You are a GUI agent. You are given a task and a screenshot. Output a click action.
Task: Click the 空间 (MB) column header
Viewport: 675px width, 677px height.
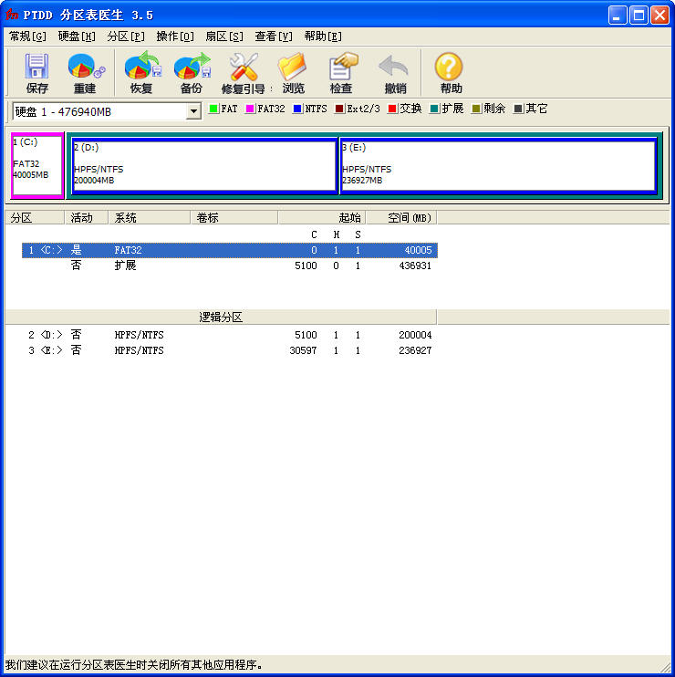click(410, 218)
